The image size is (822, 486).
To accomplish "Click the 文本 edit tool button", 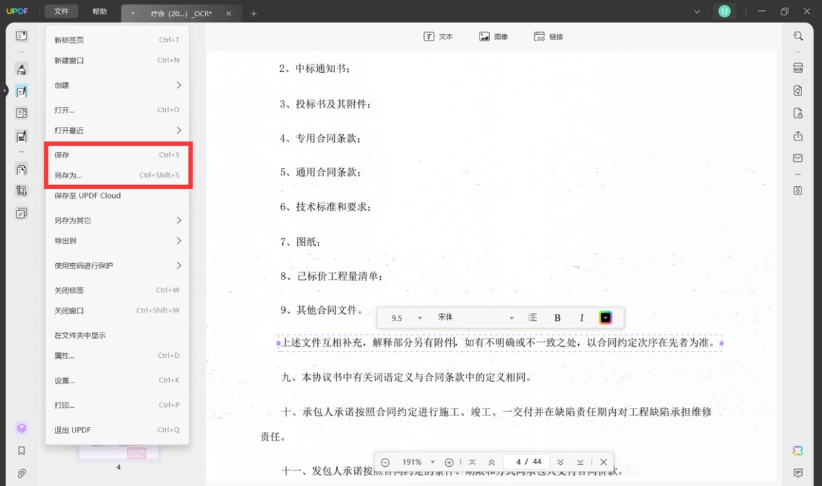I will tap(438, 36).
